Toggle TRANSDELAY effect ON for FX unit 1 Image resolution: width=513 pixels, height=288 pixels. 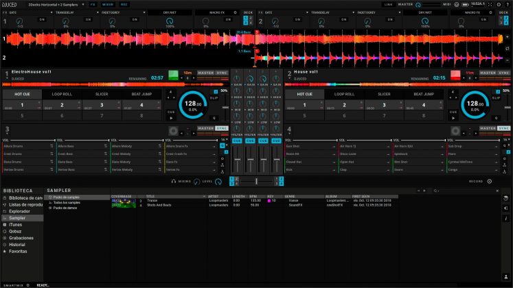coord(89,20)
